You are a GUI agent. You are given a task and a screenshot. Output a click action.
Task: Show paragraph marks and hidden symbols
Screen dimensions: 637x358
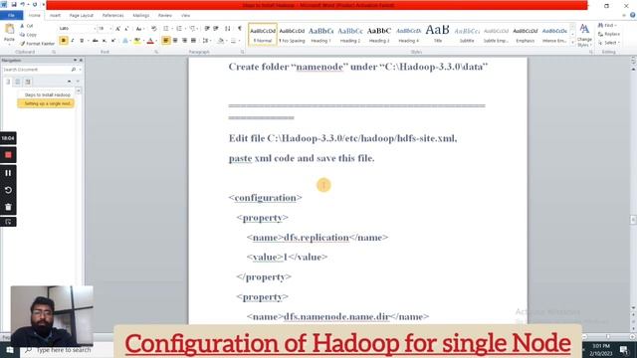(240, 29)
